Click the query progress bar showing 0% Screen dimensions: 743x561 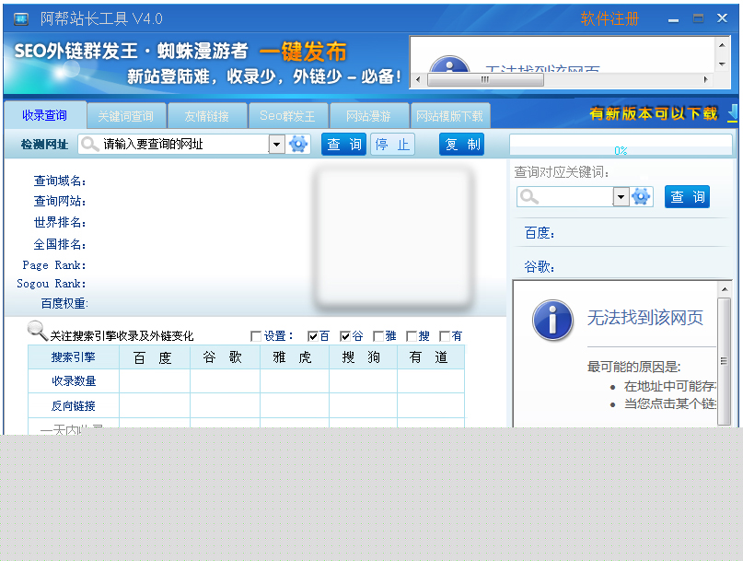[x=621, y=146]
